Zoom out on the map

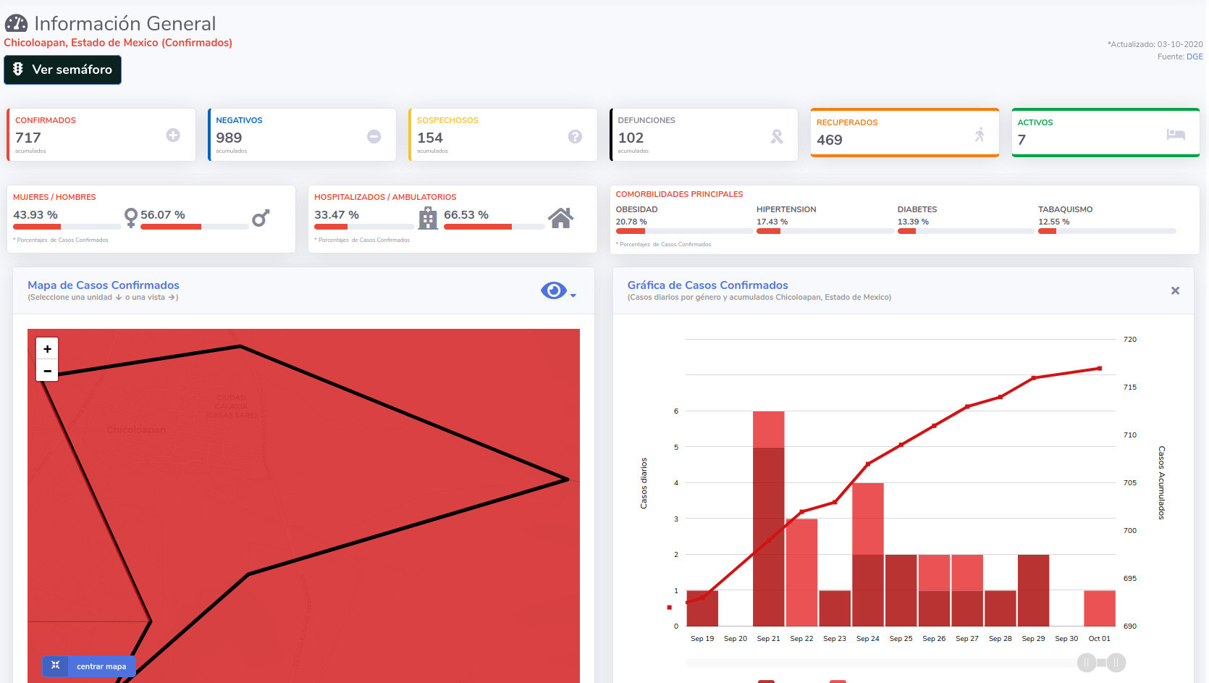pos(47,371)
